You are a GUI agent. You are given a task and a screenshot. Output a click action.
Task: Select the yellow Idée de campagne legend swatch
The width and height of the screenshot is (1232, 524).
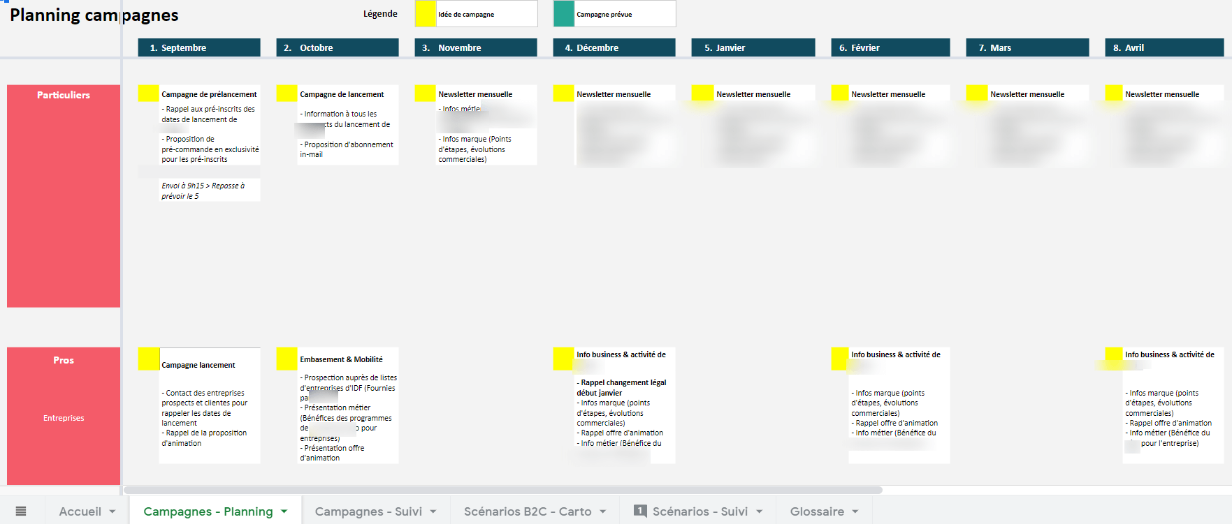(x=426, y=14)
